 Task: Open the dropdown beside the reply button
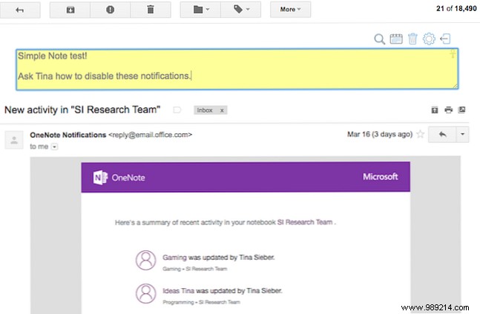point(462,134)
